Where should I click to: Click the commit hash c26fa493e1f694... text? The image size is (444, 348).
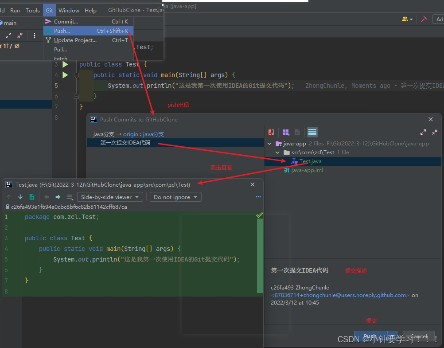[69, 207]
